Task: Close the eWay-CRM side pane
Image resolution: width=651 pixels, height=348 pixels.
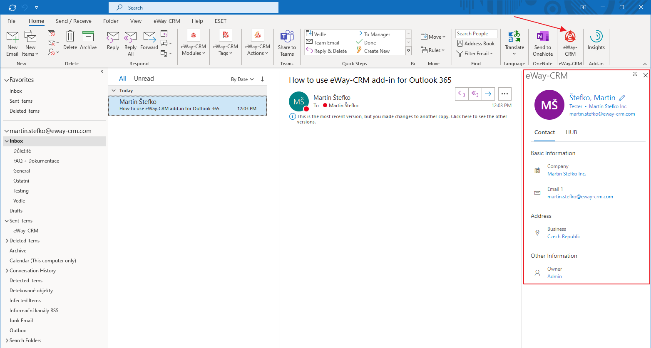Action: click(x=646, y=75)
